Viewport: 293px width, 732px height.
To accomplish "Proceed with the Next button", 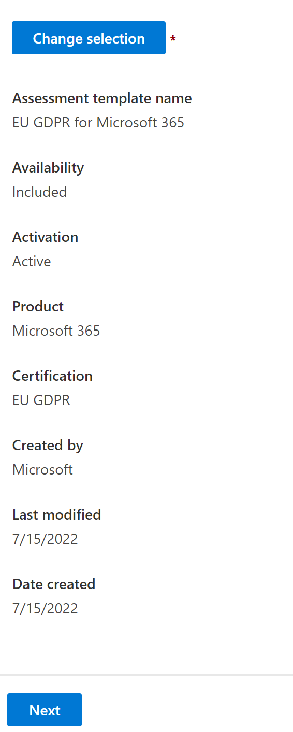I will click(45, 710).
